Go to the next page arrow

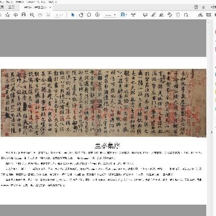point(48,15)
